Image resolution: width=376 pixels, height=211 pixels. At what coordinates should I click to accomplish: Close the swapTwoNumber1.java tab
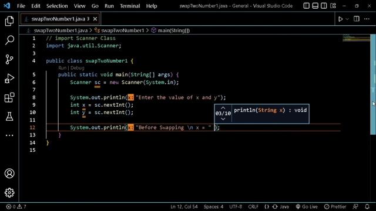(95, 19)
